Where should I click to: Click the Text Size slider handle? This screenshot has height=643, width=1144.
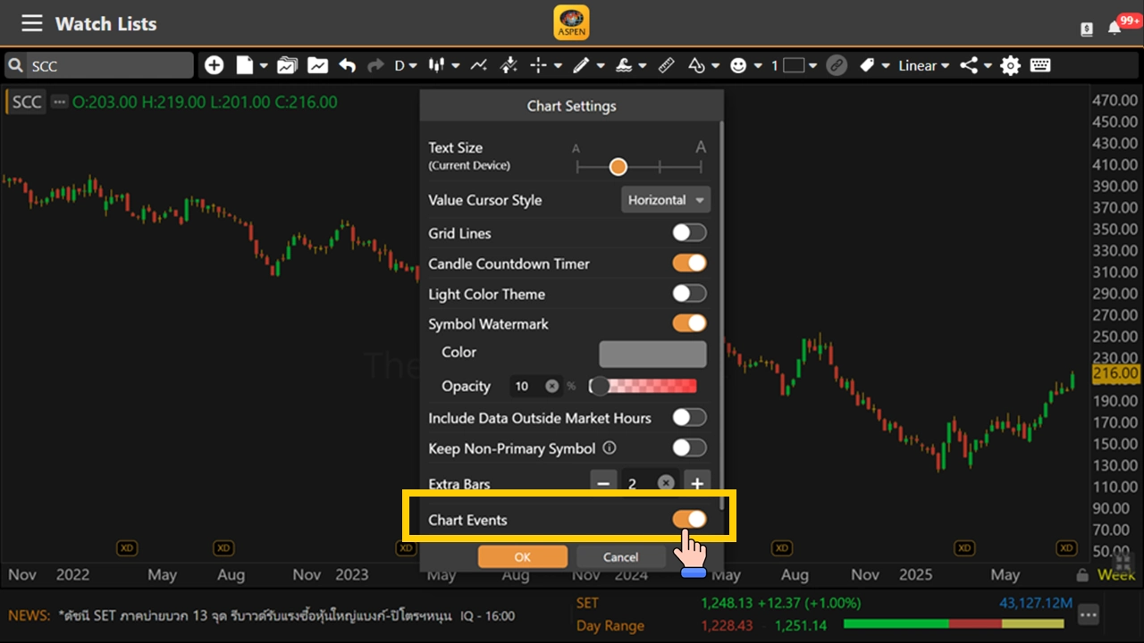coord(618,167)
